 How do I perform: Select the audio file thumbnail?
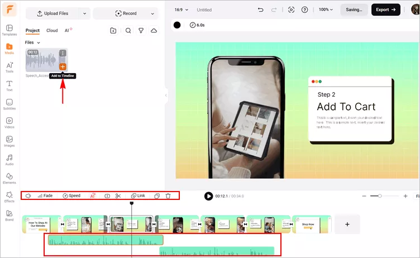(46, 60)
